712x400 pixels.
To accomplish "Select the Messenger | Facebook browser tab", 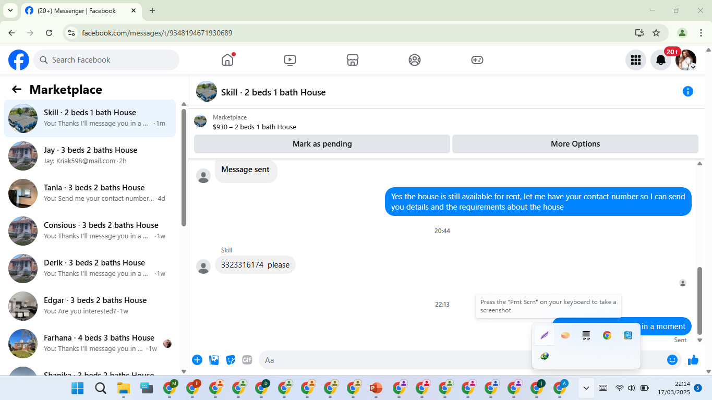I will point(81,10).
